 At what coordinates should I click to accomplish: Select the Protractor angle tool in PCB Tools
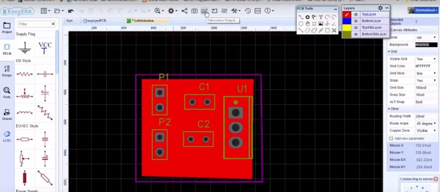click(x=334, y=24)
